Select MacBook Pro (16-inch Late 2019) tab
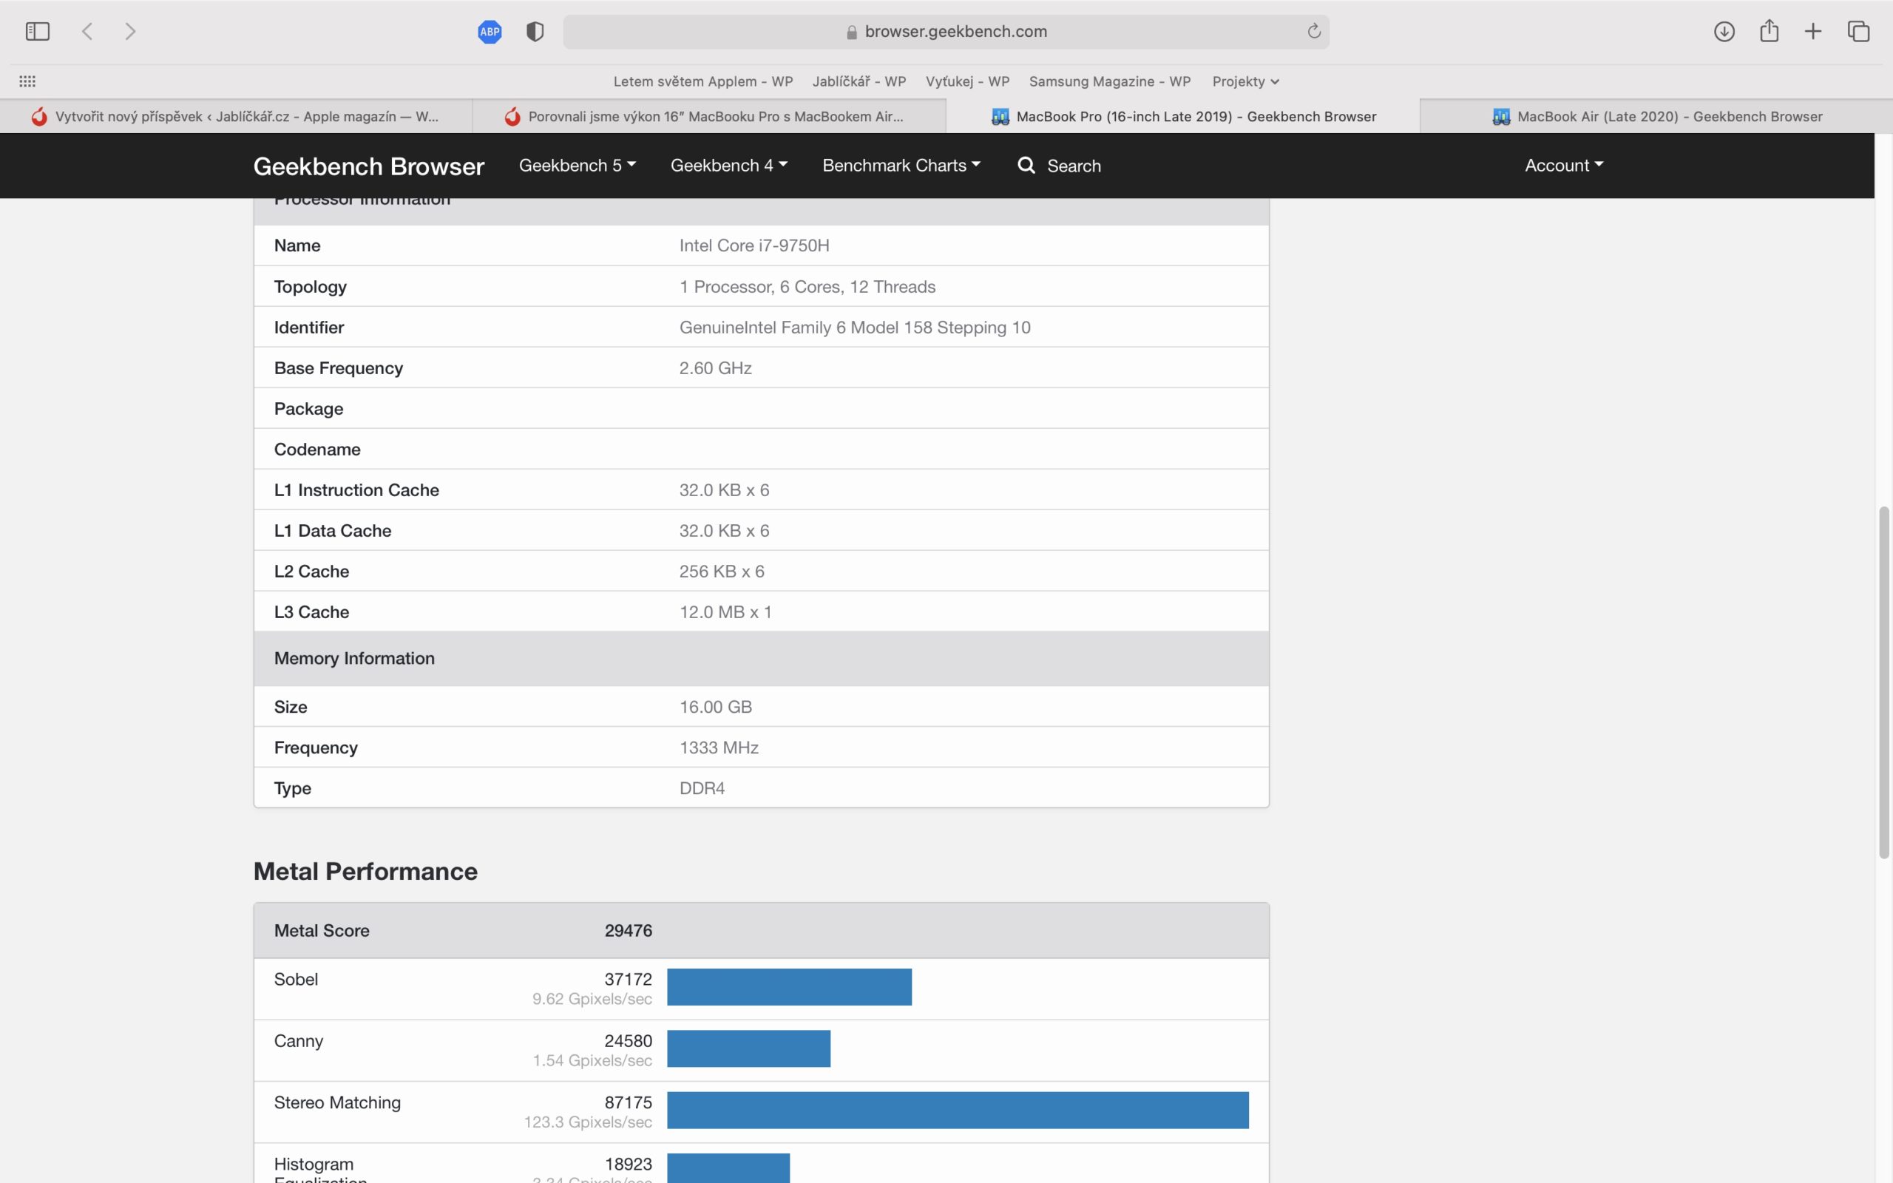The image size is (1893, 1183). point(1182,117)
